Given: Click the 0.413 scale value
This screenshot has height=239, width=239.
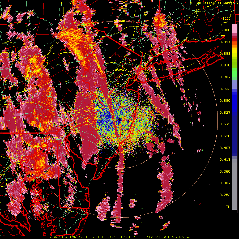Looking at the screenshot, I should pyautogui.click(x=225, y=160).
